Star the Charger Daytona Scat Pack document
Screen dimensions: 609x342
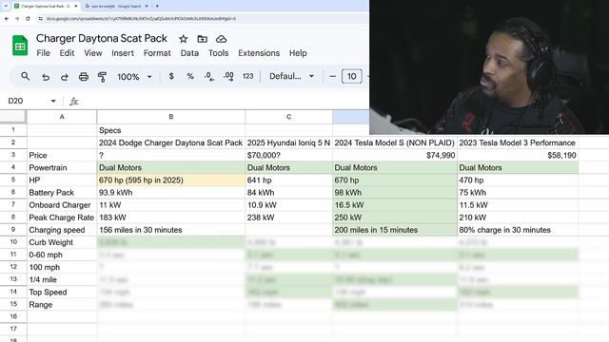(184, 39)
